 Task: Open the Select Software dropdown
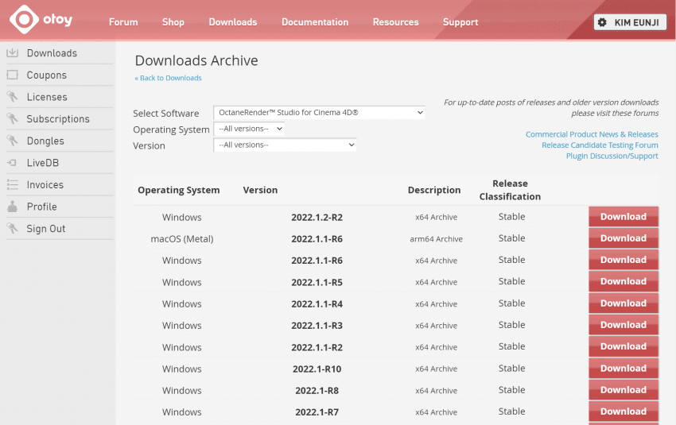319,112
